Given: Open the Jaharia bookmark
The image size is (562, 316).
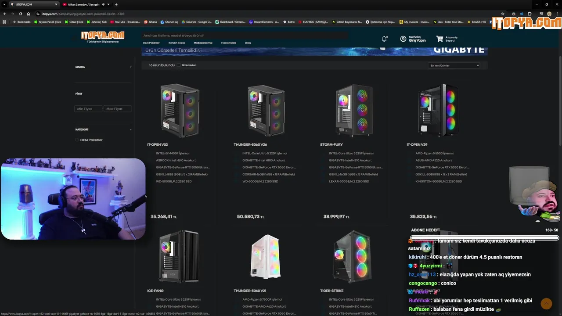Looking at the screenshot, I should point(150,22).
